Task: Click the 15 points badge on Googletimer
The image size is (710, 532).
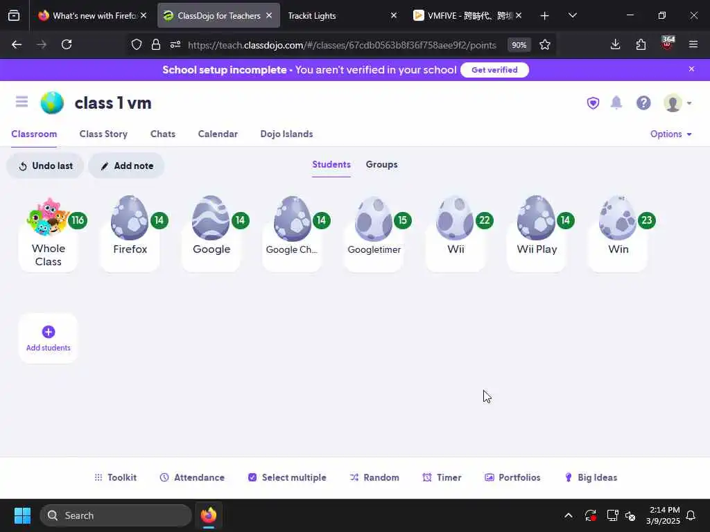Action: point(403,220)
